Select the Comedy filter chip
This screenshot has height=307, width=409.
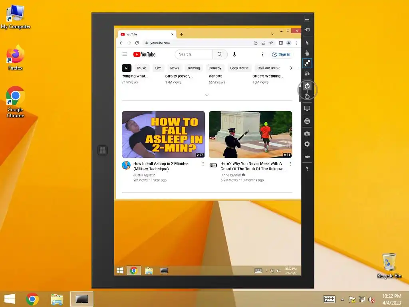pos(215,68)
